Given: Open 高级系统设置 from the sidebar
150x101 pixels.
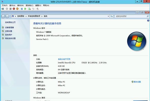Looking at the screenshot, I should point(10,38).
